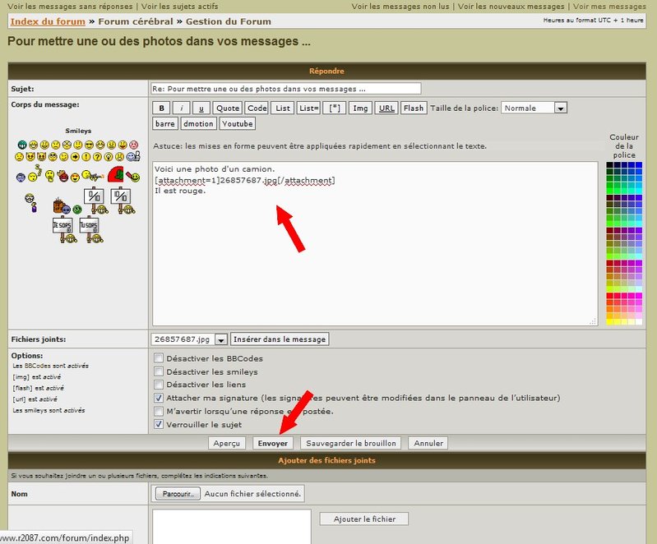Insert the arrow smiley
The width and height of the screenshot is (657, 544).
[76, 156]
